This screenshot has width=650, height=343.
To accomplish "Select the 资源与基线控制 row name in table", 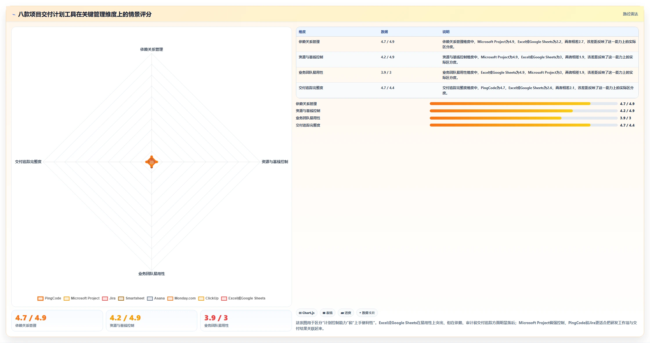I will point(311,57).
